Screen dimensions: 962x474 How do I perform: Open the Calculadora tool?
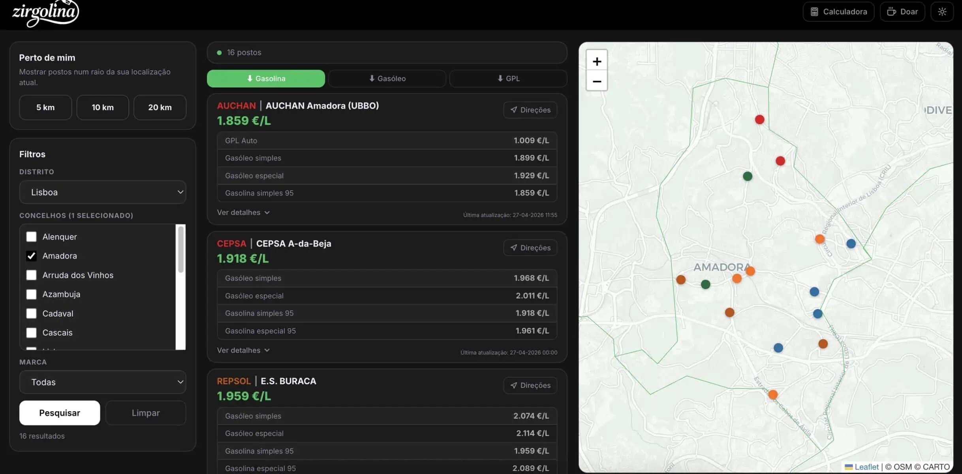click(838, 12)
